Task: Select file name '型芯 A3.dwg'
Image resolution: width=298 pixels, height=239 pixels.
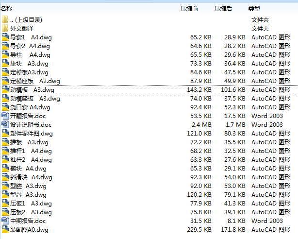Action: [x=28, y=195]
